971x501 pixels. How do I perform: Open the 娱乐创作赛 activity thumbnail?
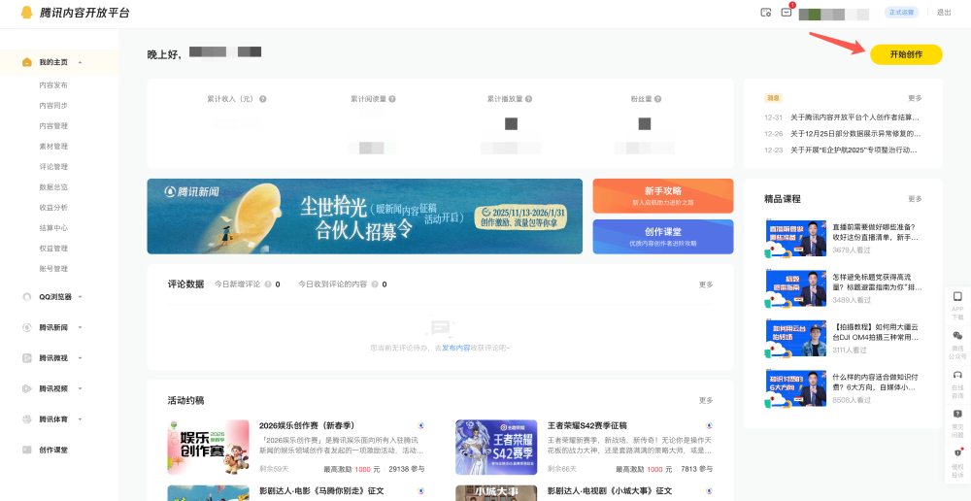(209, 448)
